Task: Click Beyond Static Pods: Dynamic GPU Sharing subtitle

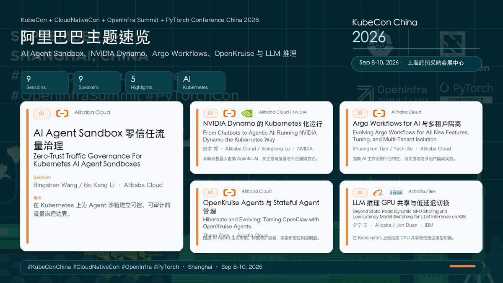Action: (x=410, y=214)
